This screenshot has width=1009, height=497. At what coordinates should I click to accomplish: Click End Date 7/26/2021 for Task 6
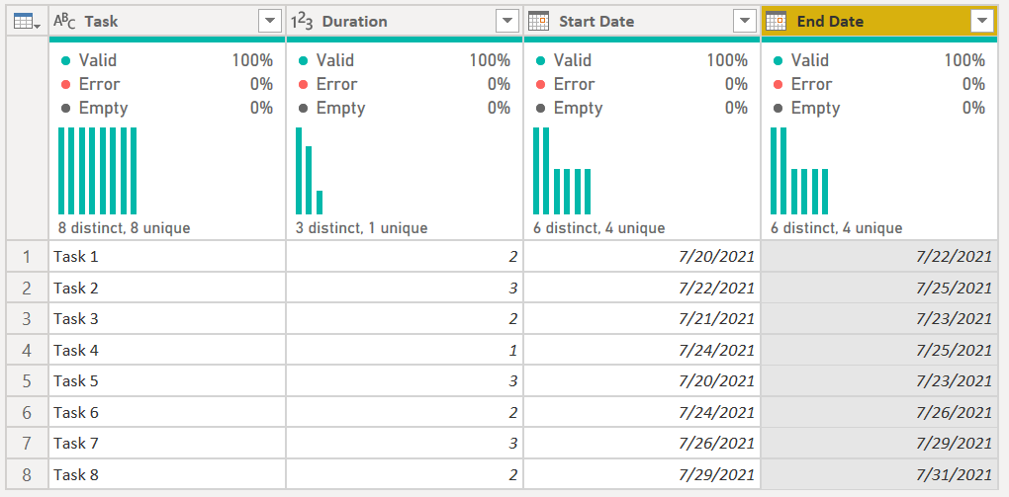point(879,412)
